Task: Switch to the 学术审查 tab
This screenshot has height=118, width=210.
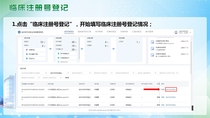Action: (x=99, y=32)
